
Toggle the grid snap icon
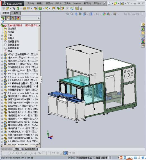point(57,153)
